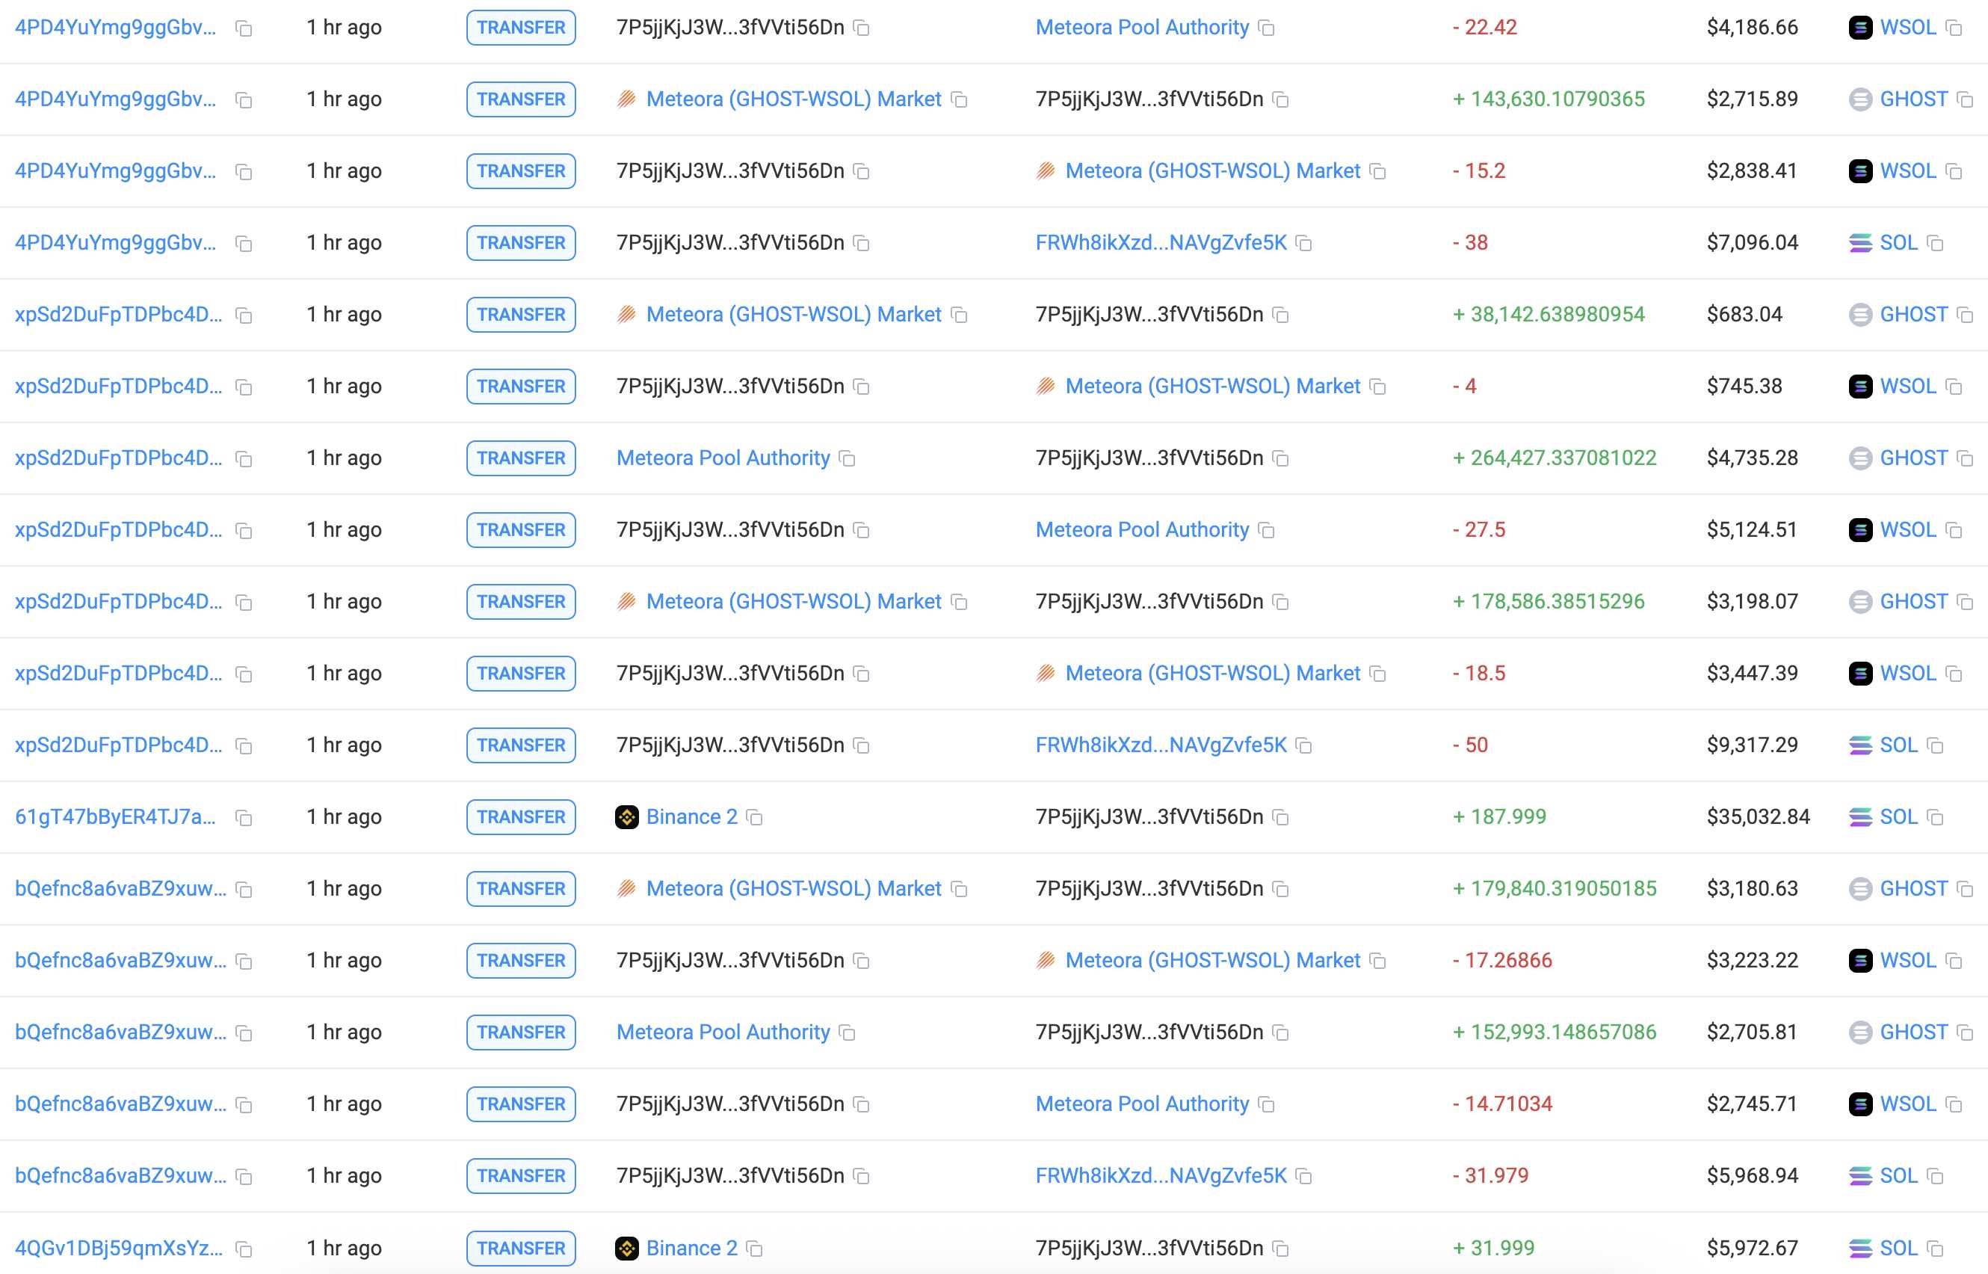Click TRANSFER badge in the +187.999 row
The image size is (1988, 1274).
click(521, 817)
